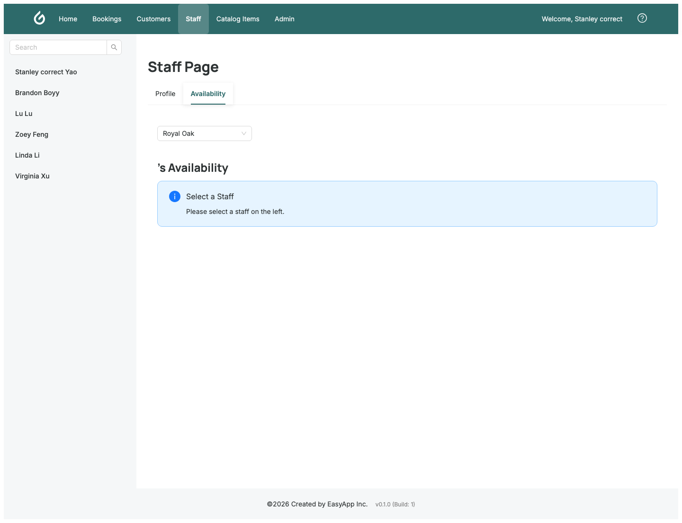
Task: Open the Bookings menu item
Action: click(107, 19)
